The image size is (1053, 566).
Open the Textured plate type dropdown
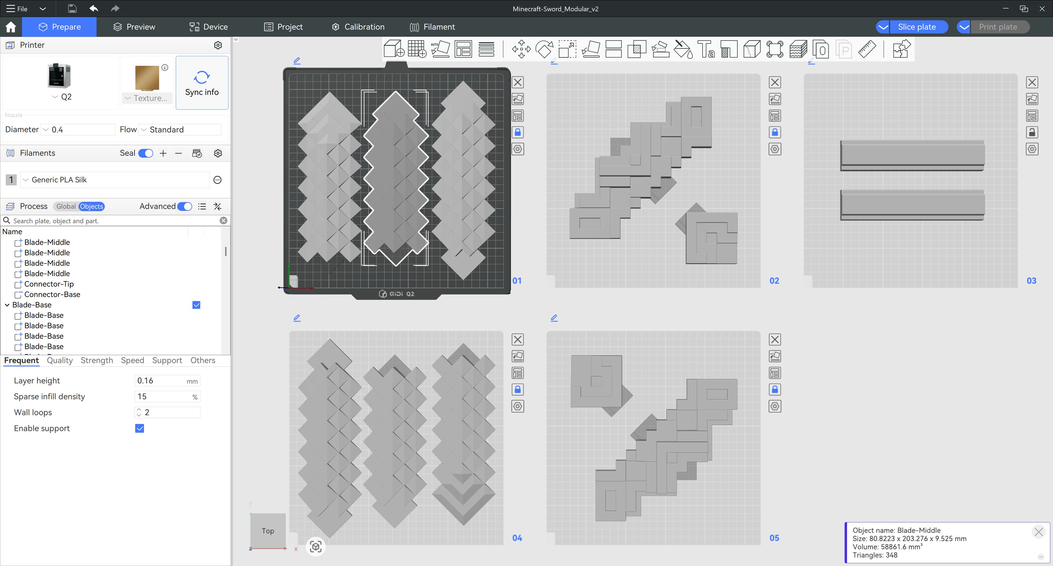147,98
